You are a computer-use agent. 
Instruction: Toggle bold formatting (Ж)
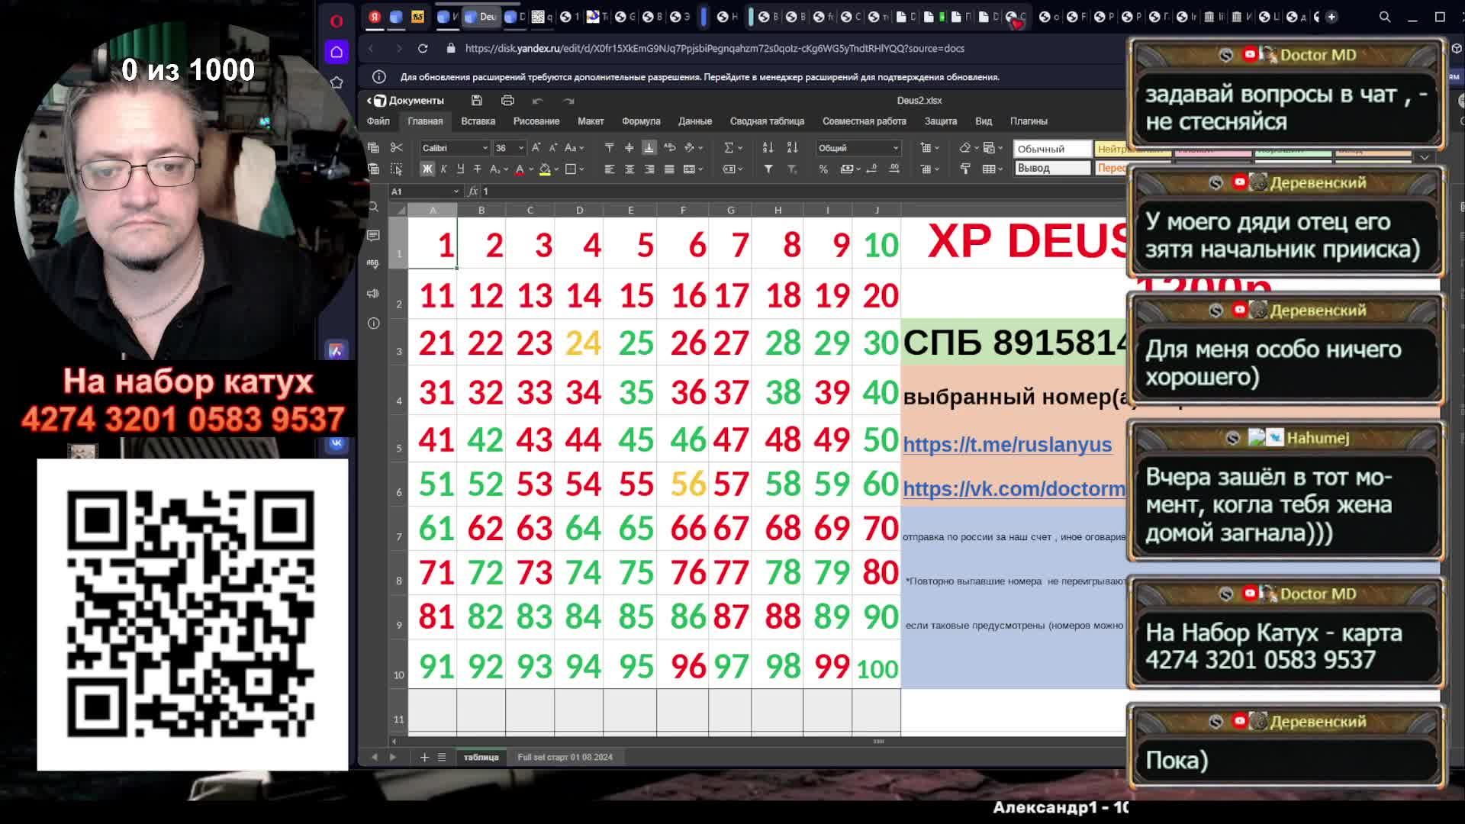(x=427, y=169)
